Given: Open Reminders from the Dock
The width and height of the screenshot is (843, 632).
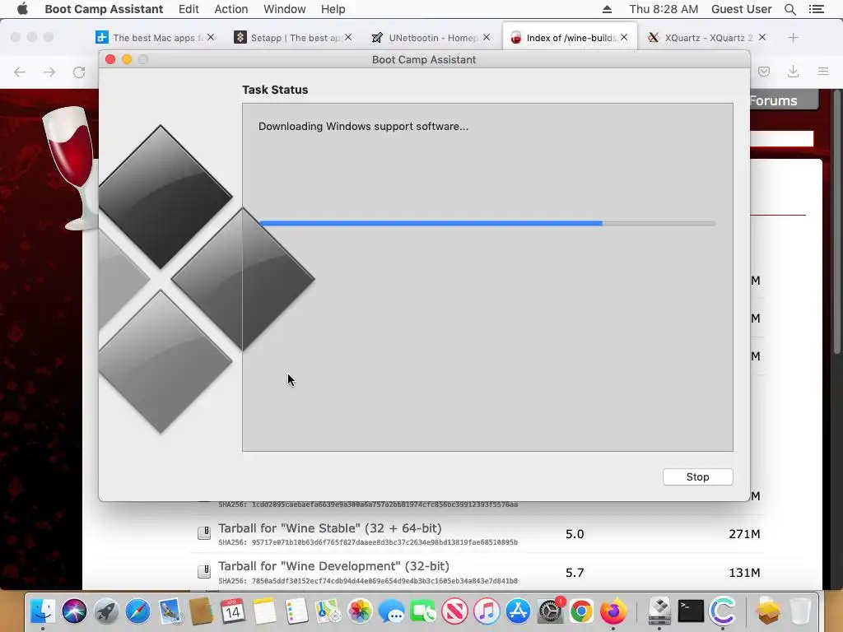Looking at the screenshot, I should pyautogui.click(x=296, y=611).
